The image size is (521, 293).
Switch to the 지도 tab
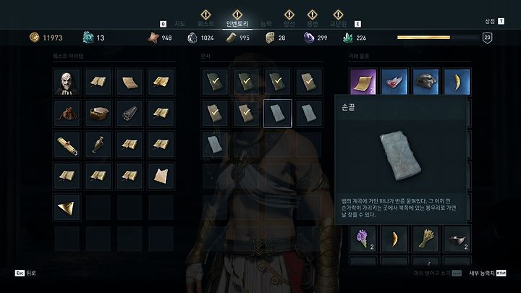pyautogui.click(x=179, y=24)
